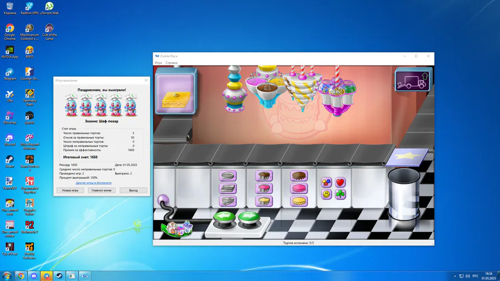
Task: Open the Cry of Fear desktop shortcut
Action: 9,249
